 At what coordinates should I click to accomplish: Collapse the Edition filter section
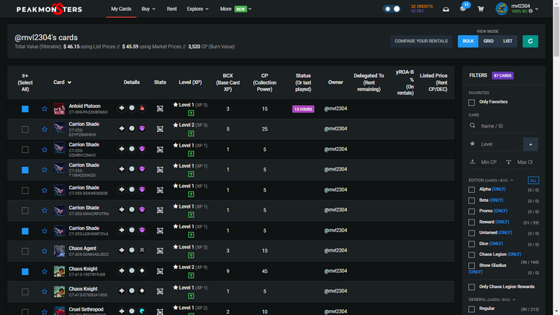click(x=512, y=180)
